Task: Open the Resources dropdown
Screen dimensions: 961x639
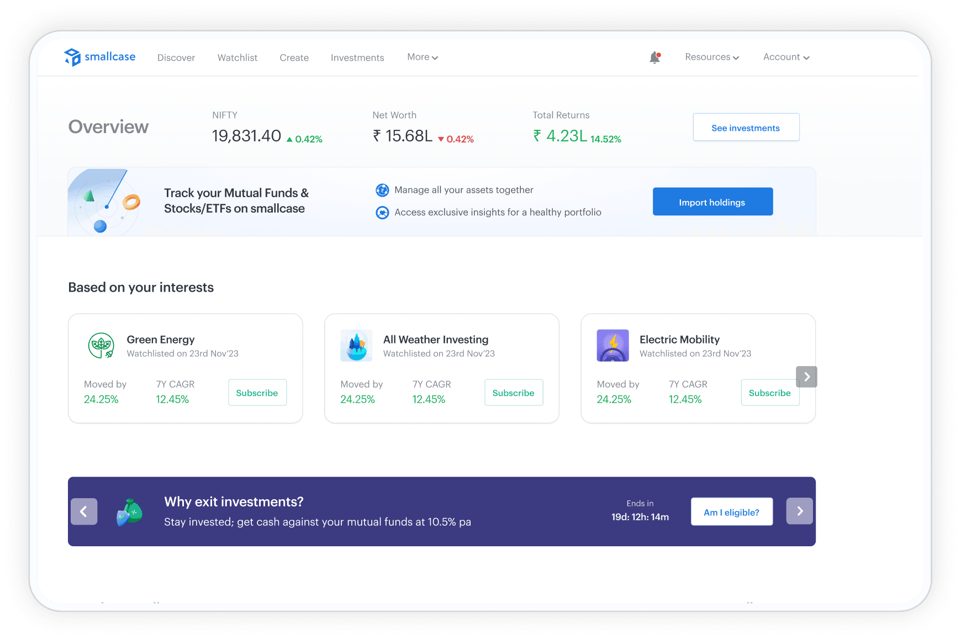Action: [712, 57]
